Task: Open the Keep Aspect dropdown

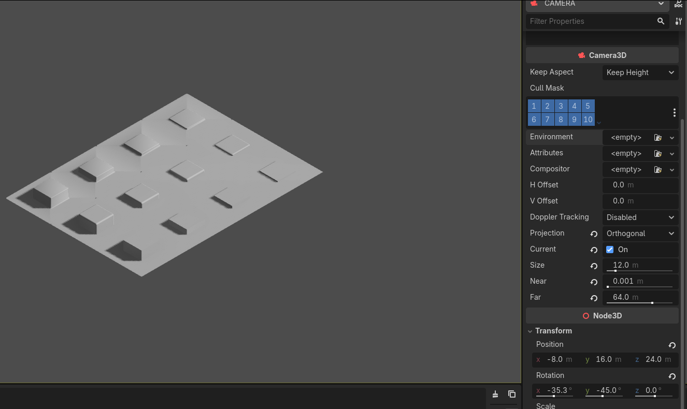Action: tap(640, 72)
